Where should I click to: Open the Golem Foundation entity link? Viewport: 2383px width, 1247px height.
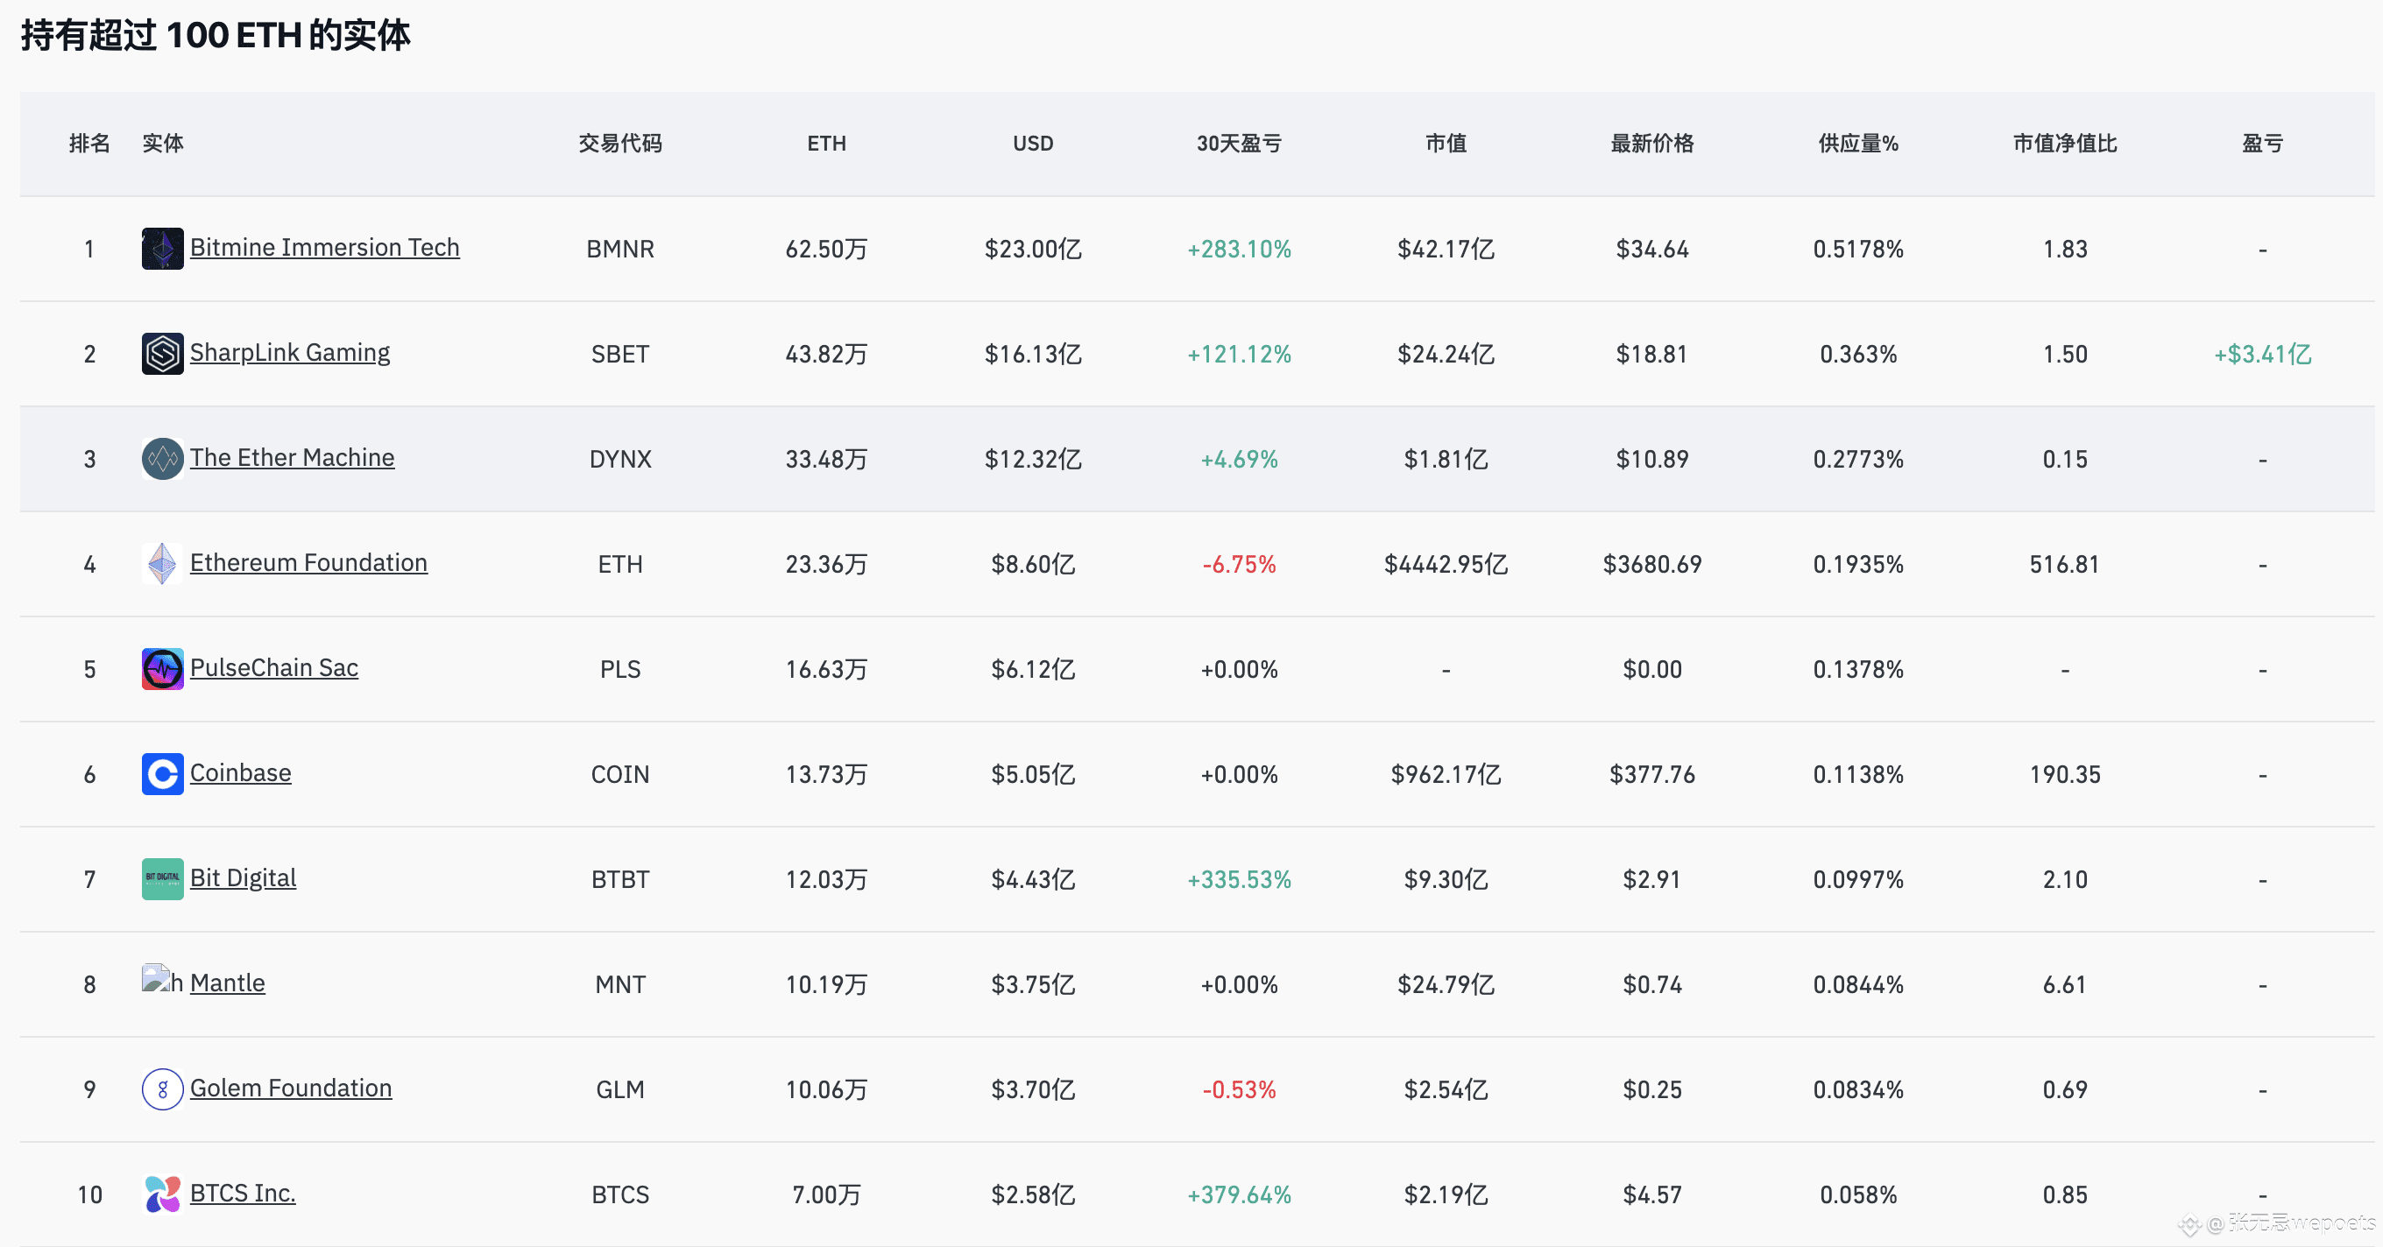pyautogui.click(x=291, y=1088)
